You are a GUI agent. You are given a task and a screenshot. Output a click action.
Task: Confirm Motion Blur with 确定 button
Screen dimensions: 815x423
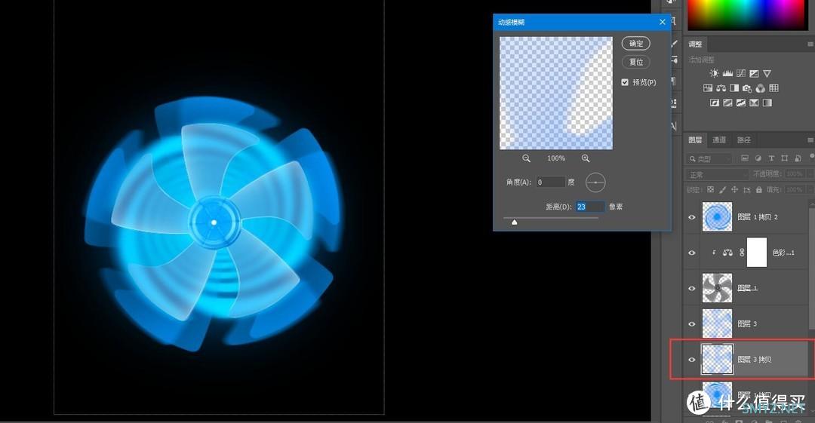[x=635, y=44]
